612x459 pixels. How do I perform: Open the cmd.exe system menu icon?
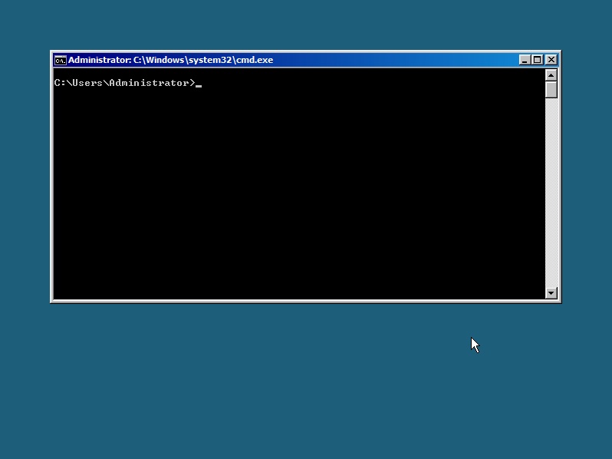pyautogui.click(x=60, y=60)
